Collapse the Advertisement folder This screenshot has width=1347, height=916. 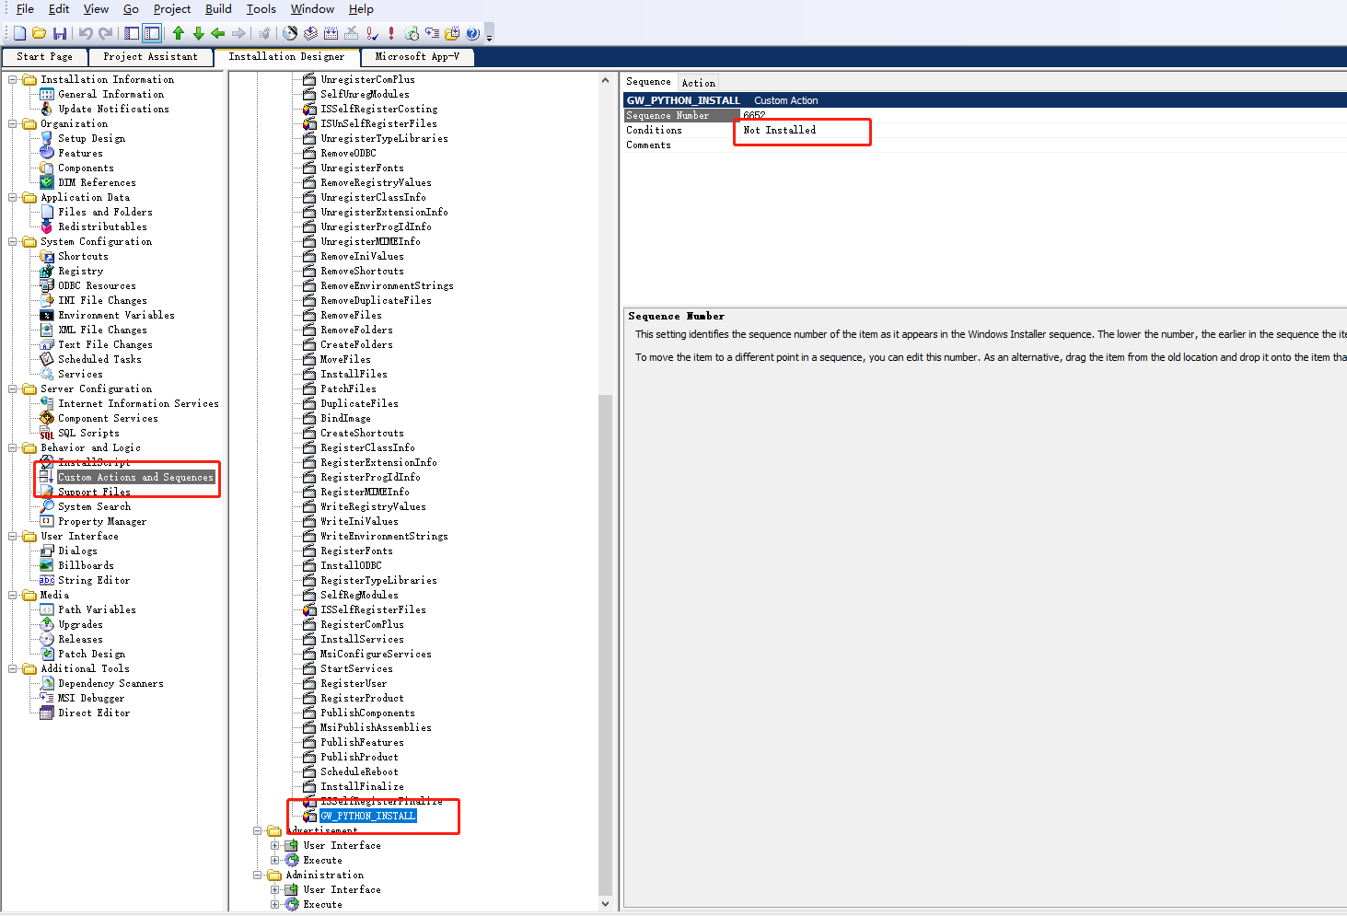(x=259, y=830)
